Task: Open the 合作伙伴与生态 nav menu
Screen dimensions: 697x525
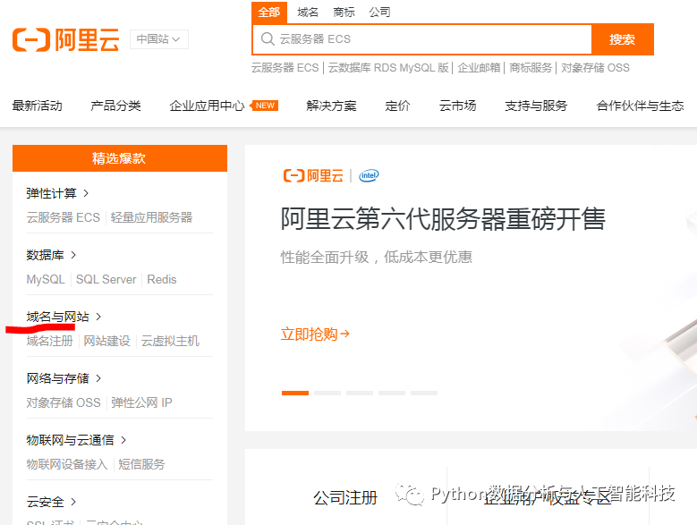Action: click(x=640, y=106)
